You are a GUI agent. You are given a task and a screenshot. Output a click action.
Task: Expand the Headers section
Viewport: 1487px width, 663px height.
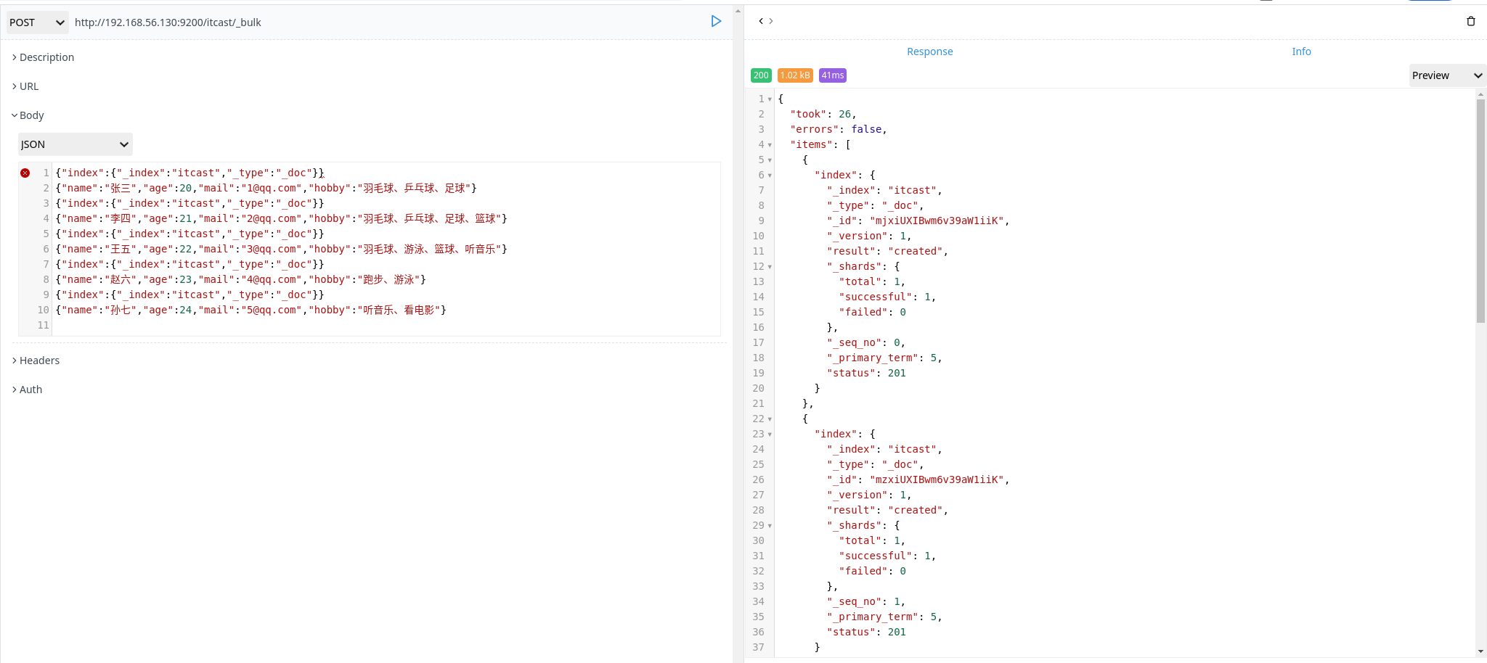click(39, 360)
